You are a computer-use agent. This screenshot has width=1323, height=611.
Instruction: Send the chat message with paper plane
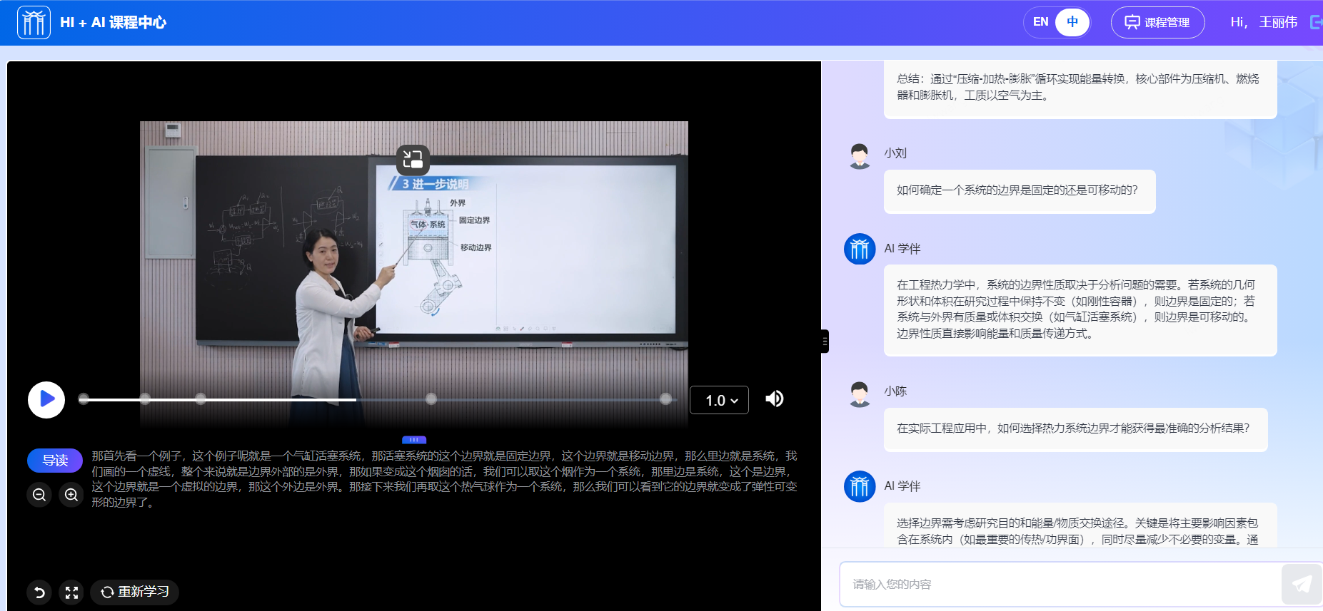pyautogui.click(x=1301, y=584)
